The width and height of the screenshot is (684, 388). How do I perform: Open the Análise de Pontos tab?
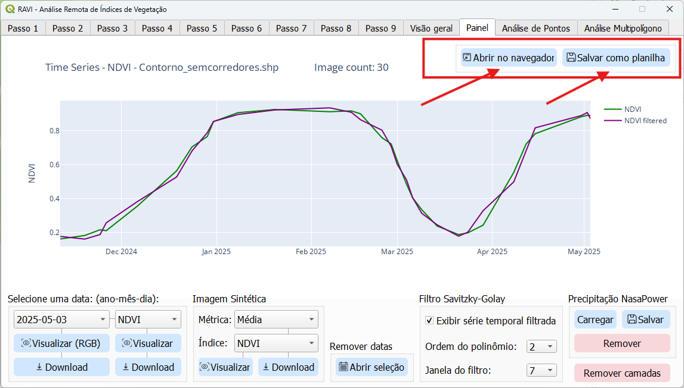(x=536, y=28)
